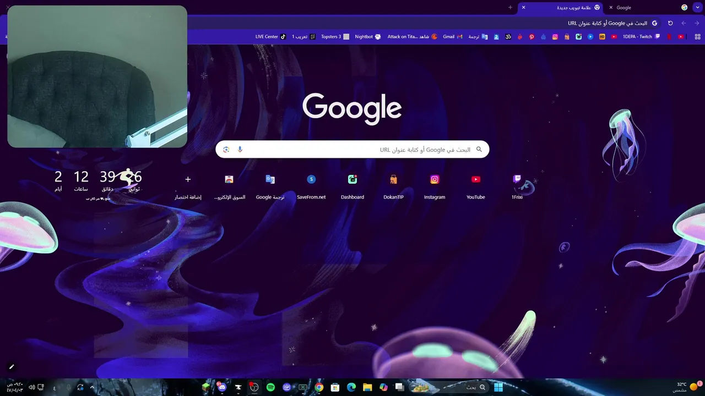Start voice search with microphone icon

[240, 150]
